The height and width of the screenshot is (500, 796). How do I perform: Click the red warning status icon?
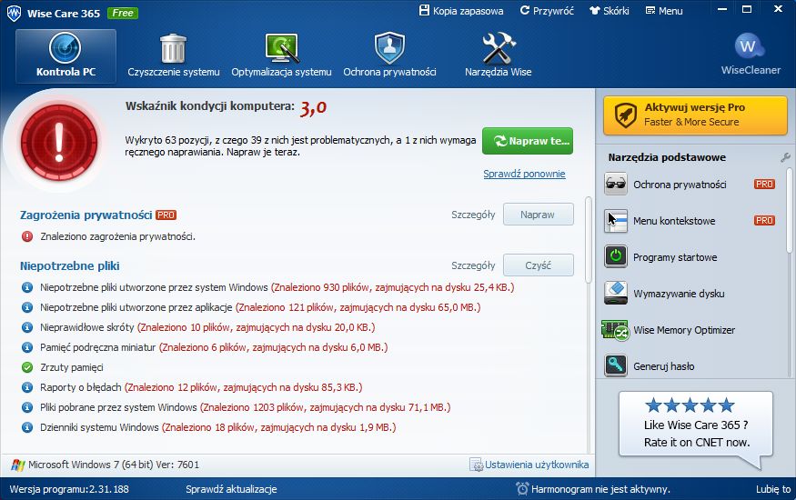[x=59, y=143]
